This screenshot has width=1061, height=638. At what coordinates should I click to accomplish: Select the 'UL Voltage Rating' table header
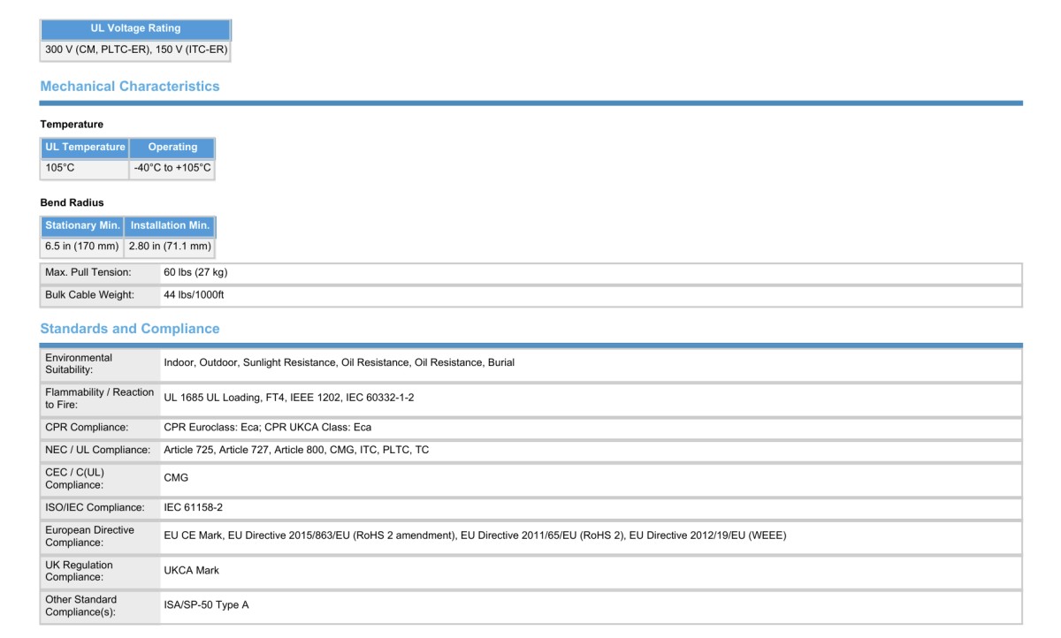135,28
